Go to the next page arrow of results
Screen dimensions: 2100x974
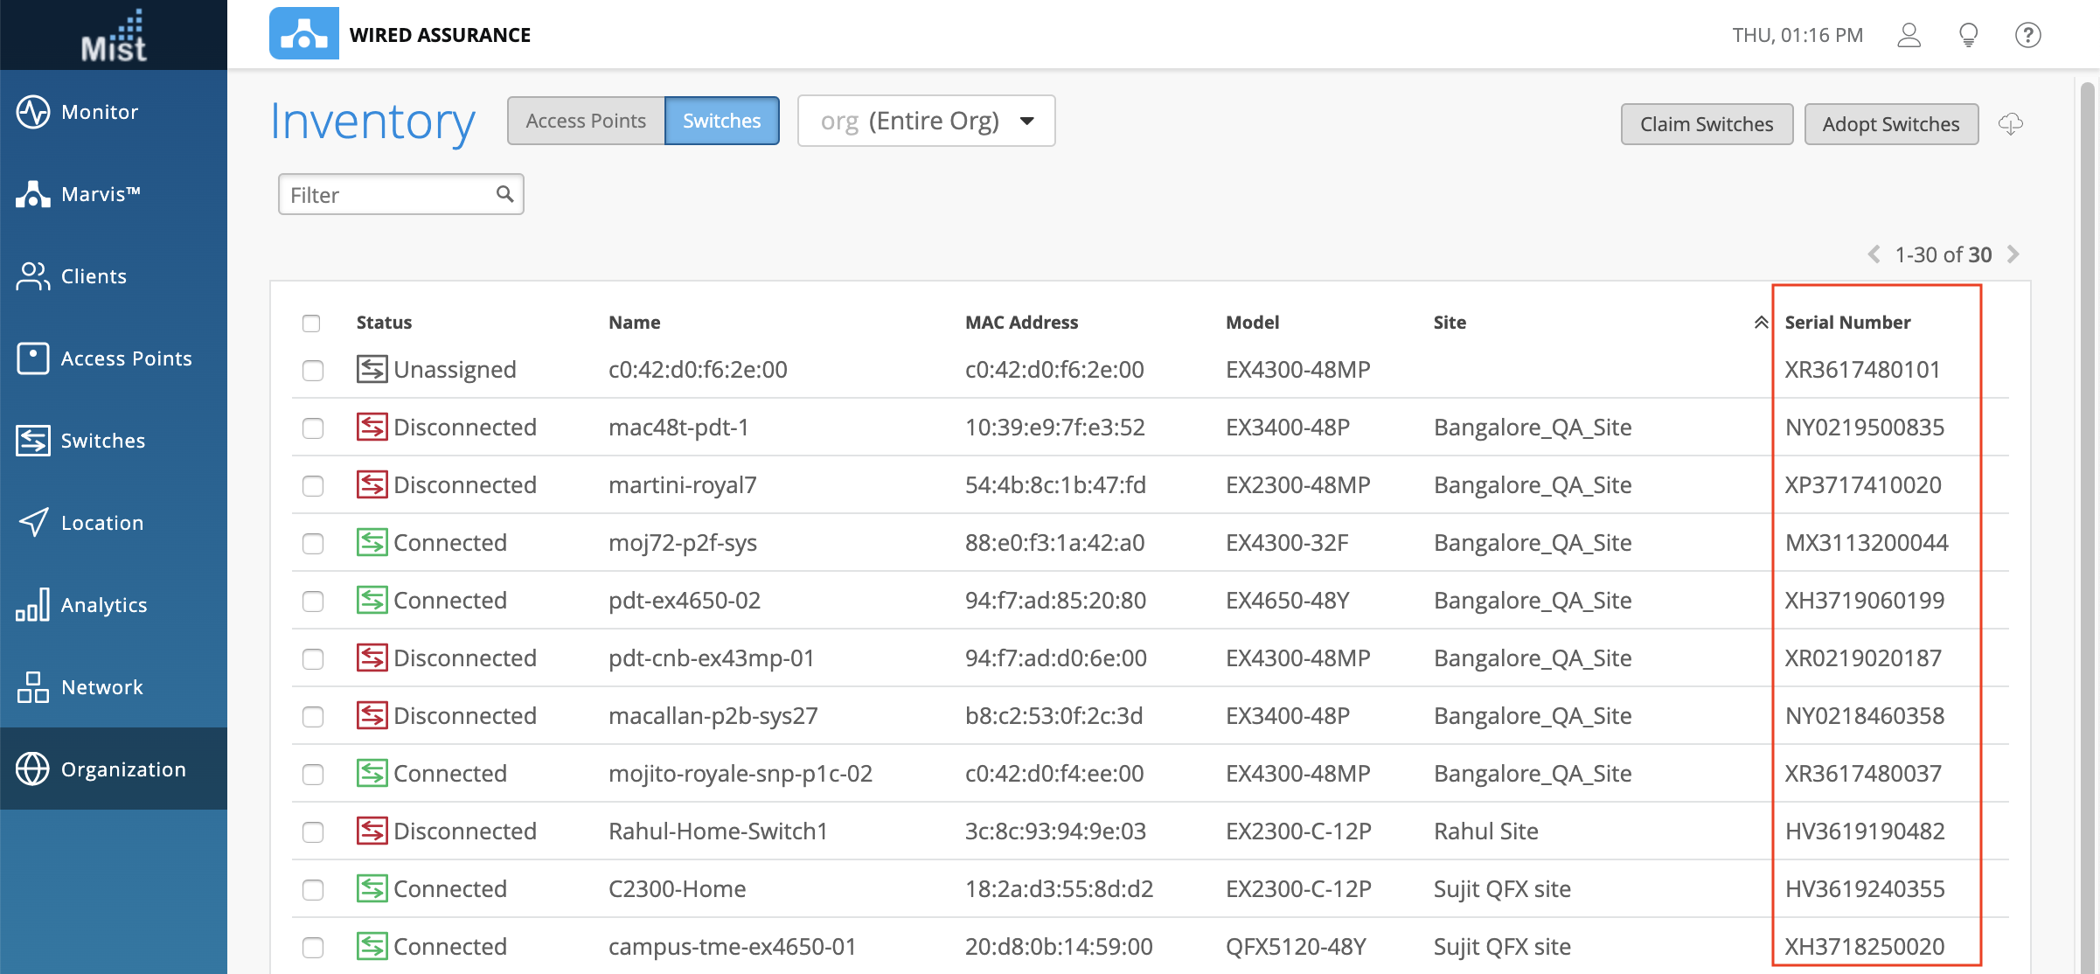pyautogui.click(x=2013, y=254)
